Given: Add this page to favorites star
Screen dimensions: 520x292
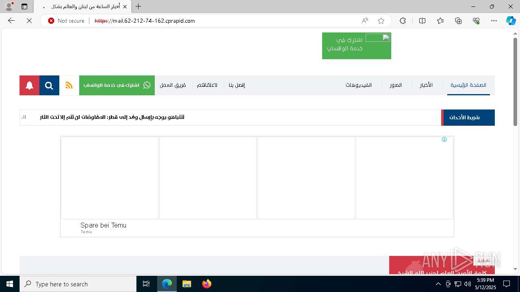Looking at the screenshot, I should 381,21.
